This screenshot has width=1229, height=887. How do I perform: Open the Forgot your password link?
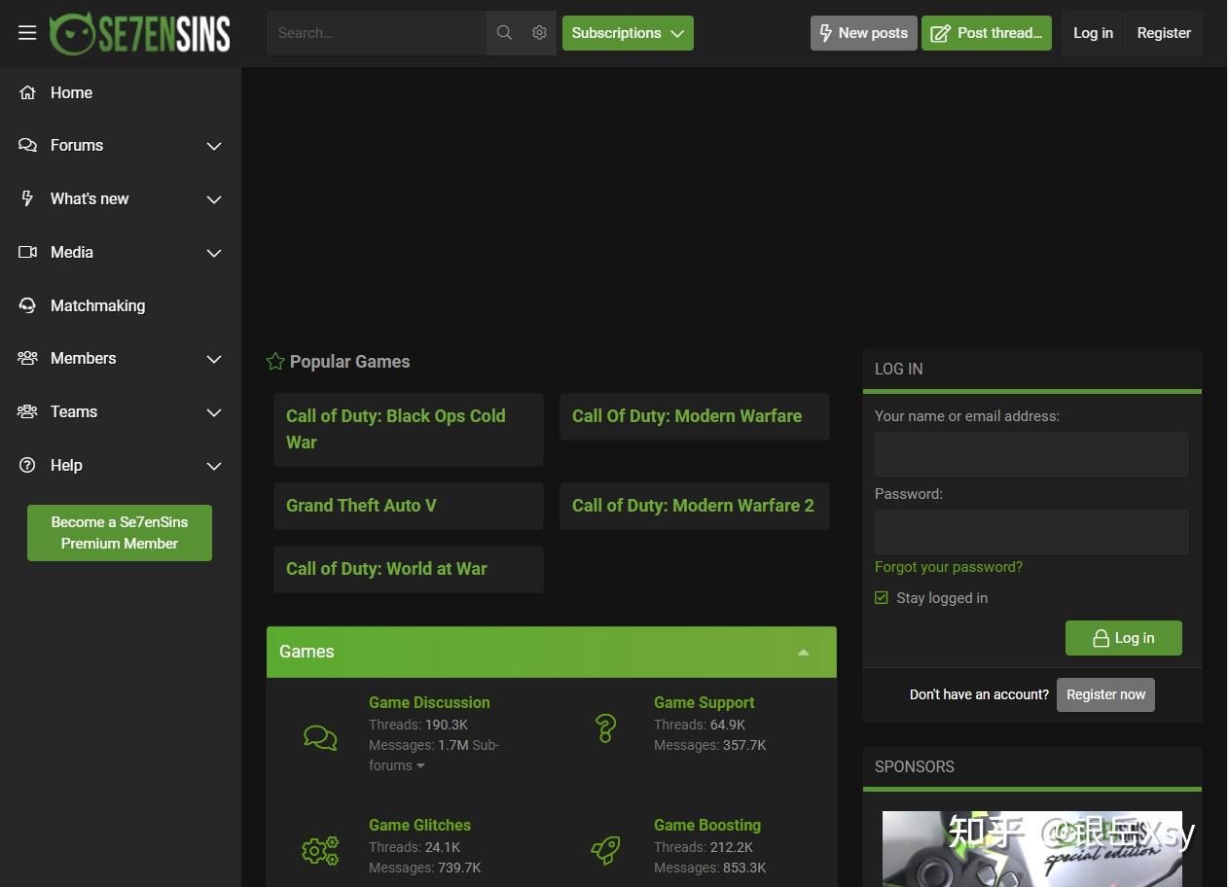[x=948, y=567]
